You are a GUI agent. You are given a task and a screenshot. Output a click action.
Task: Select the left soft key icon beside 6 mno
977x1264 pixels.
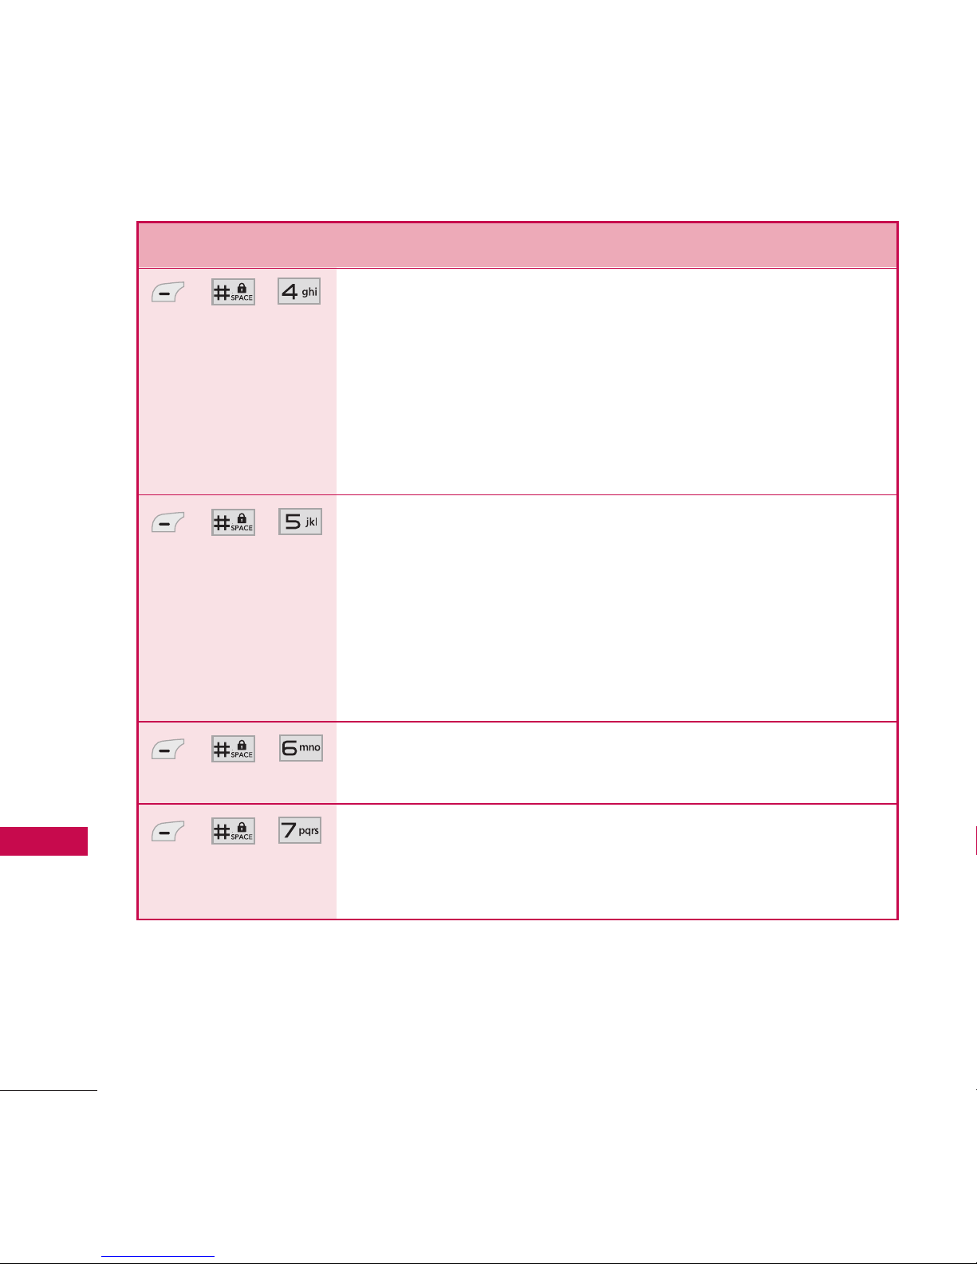tap(168, 749)
